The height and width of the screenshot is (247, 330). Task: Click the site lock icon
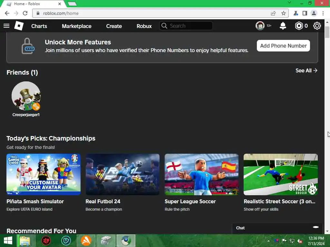(38, 13)
